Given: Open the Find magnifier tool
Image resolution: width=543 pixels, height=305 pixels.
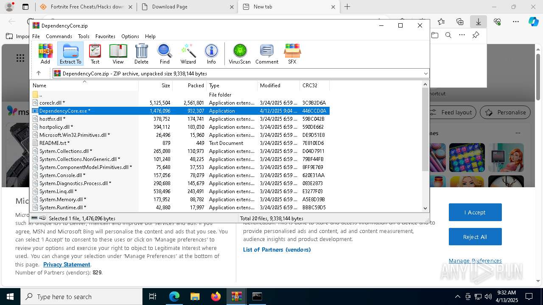Looking at the screenshot, I should tap(165, 54).
